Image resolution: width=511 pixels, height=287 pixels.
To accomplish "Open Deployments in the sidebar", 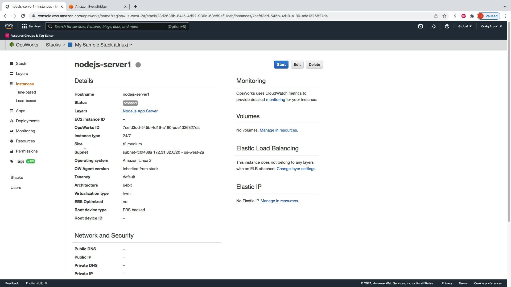I will click(28, 121).
